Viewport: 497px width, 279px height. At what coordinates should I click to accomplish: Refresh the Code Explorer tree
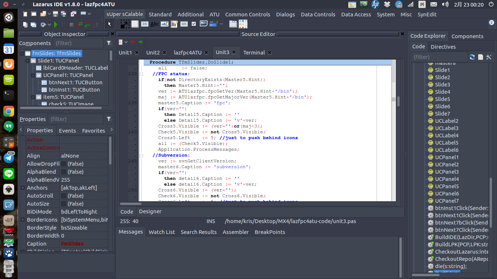click(472, 57)
